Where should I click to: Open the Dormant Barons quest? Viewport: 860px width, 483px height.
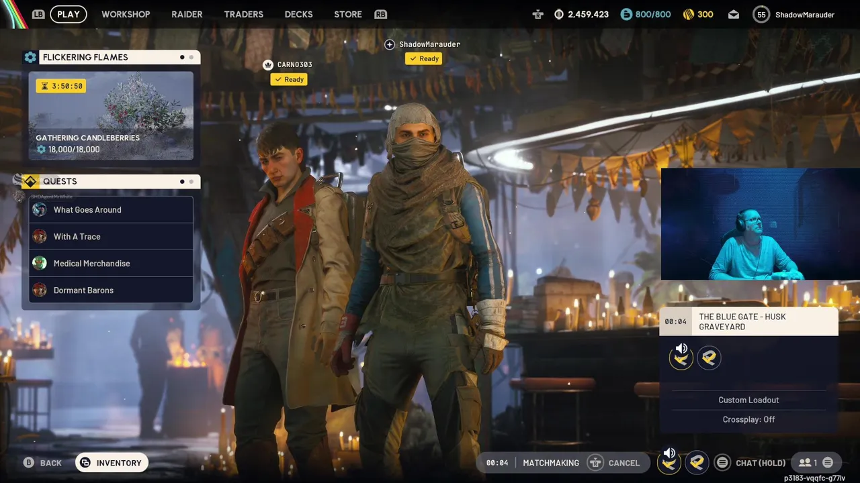[111, 290]
